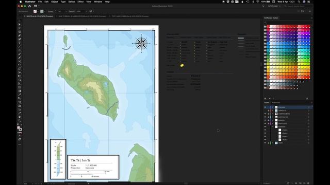
Task: Open the Layers panel menu icon
Action: click(311, 103)
